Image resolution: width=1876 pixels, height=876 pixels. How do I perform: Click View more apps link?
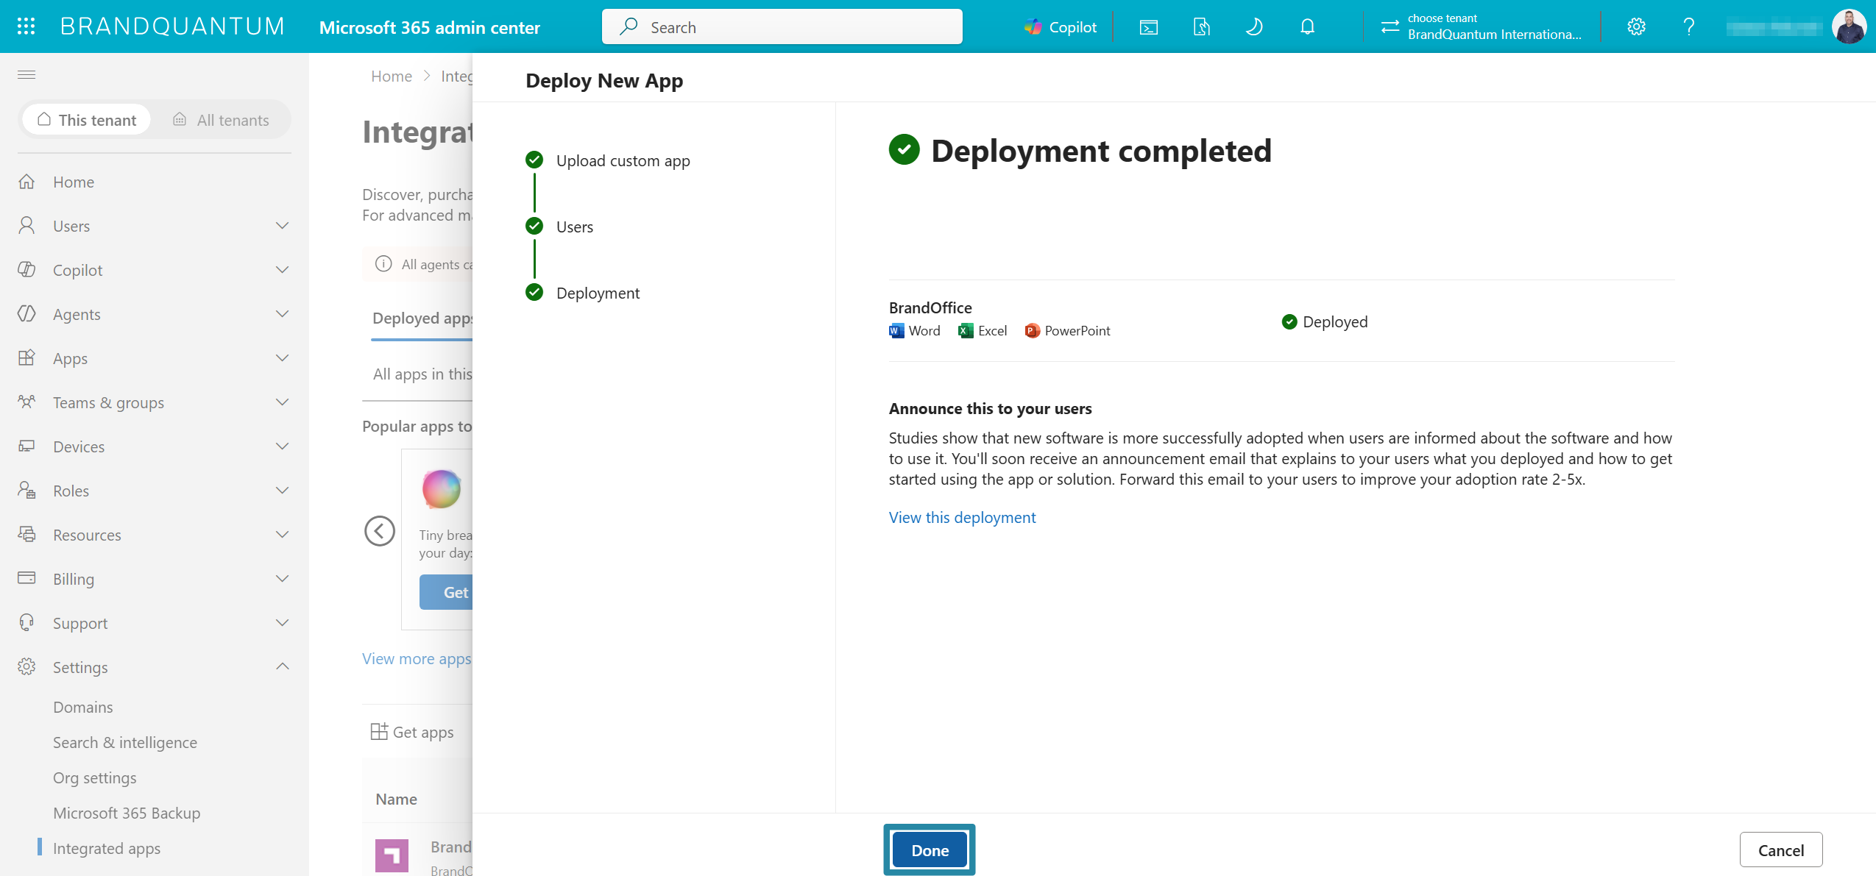417,658
